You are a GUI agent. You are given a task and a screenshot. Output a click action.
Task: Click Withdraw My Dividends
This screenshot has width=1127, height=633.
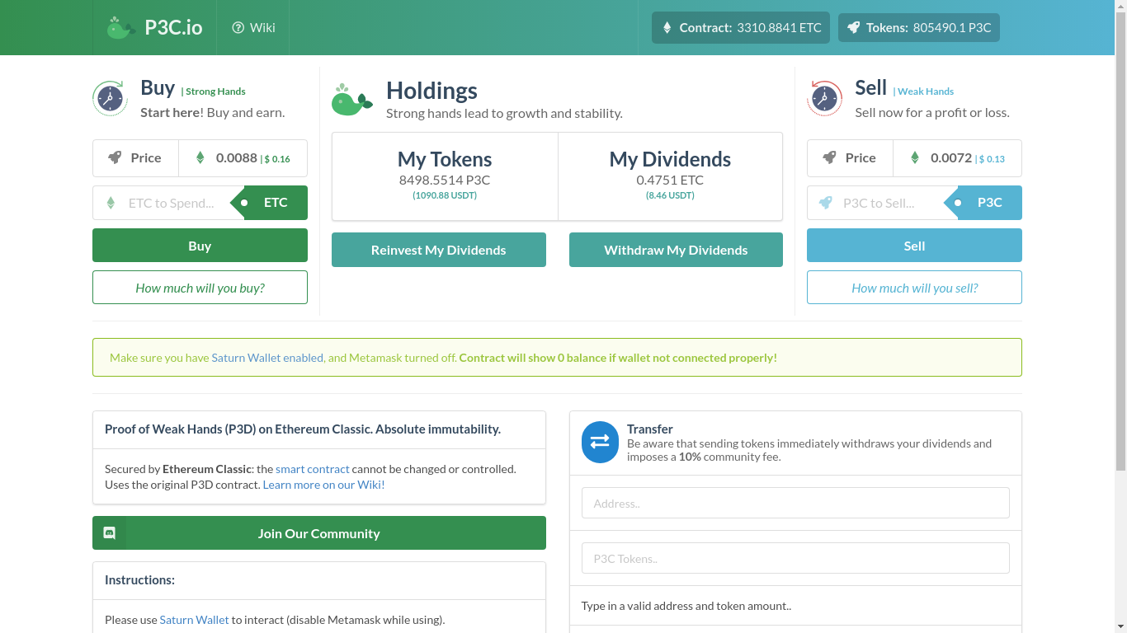[x=676, y=250]
